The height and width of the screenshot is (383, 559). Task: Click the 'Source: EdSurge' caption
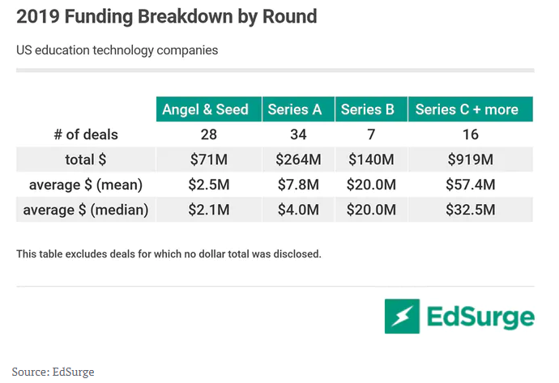[53, 372]
